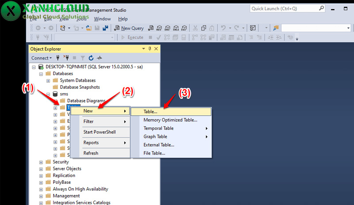Choose New in the context menu
Viewport: 354px width, 205px height.
100,111
